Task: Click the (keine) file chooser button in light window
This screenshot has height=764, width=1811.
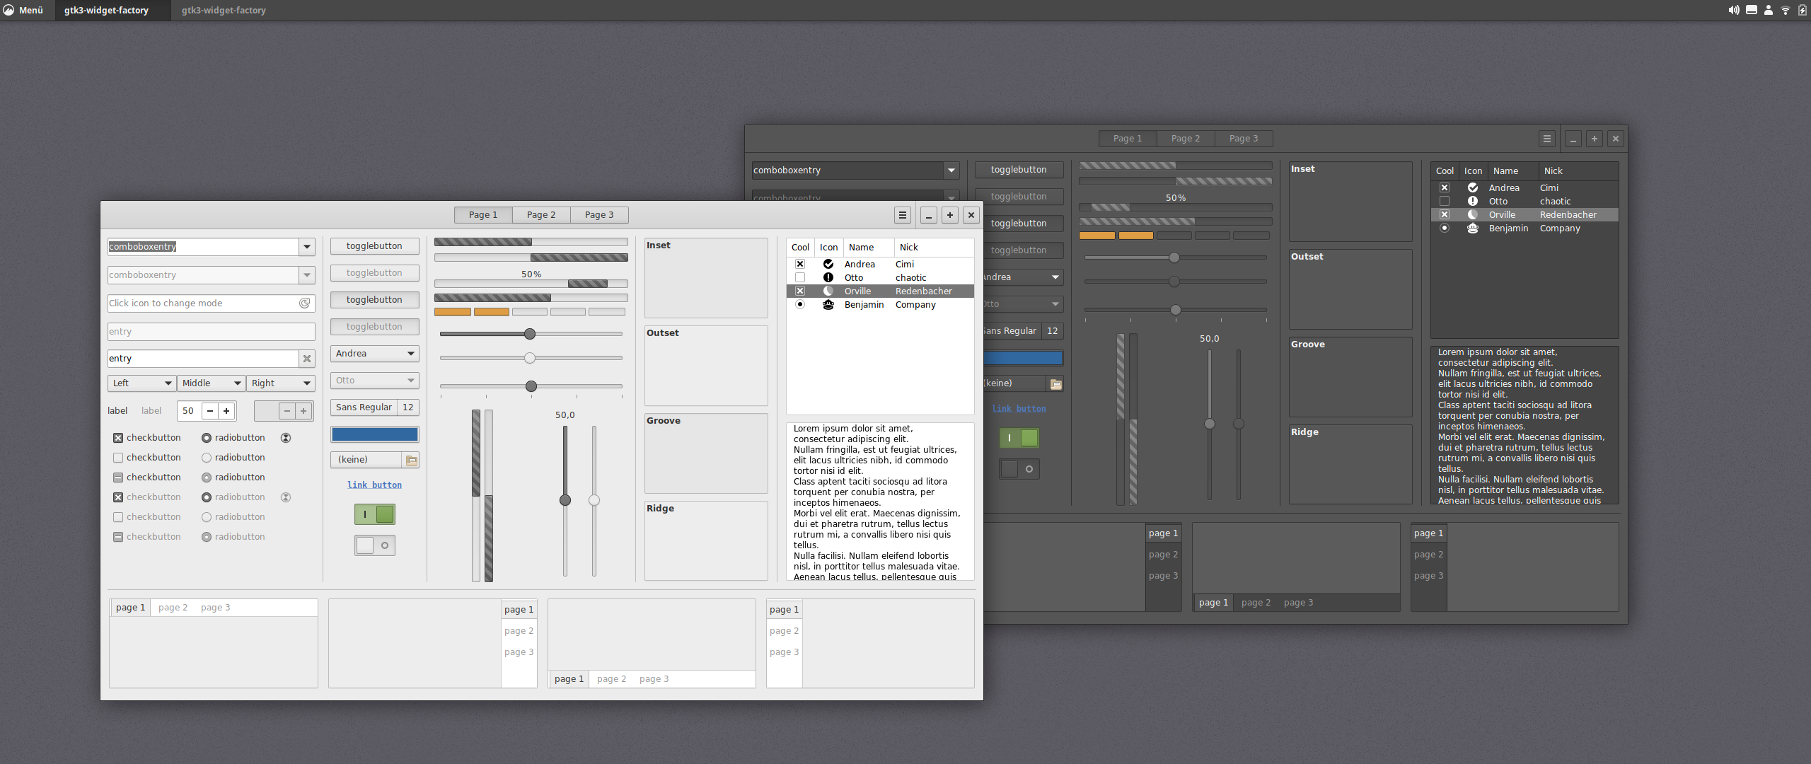Action: coord(375,460)
